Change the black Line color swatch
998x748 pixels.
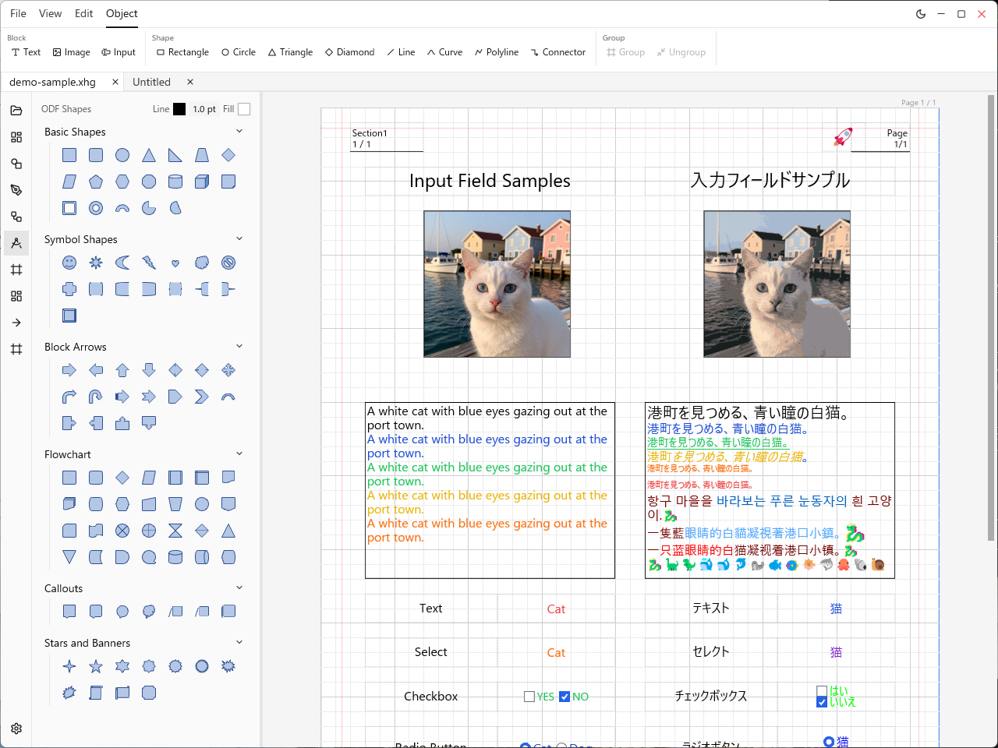[179, 109]
